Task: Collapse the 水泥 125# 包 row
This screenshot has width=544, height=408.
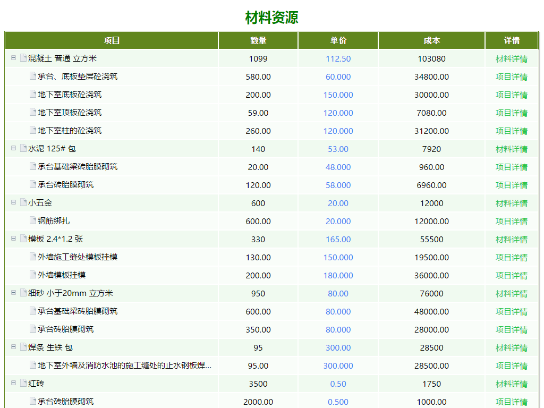Action: coord(13,148)
